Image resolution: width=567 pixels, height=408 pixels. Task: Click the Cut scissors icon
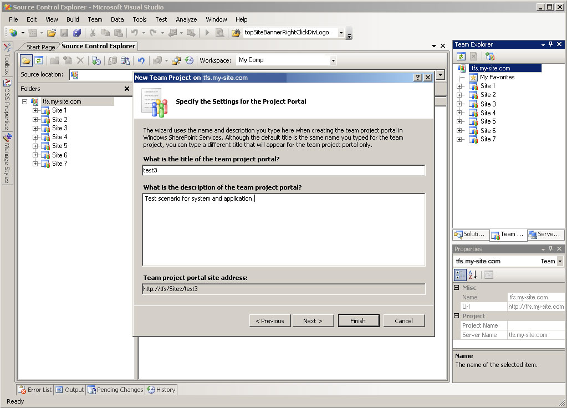(93, 33)
